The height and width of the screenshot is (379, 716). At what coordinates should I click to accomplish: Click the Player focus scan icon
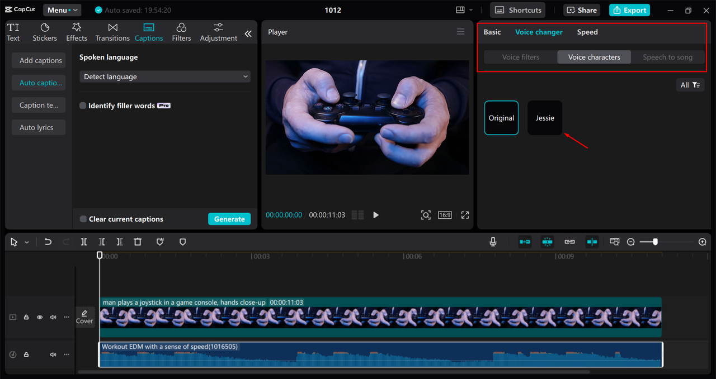(426, 215)
